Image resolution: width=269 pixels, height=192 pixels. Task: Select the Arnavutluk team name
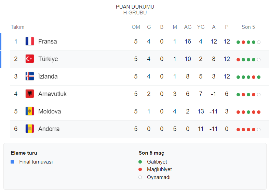pyautogui.click(x=52, y=94)
